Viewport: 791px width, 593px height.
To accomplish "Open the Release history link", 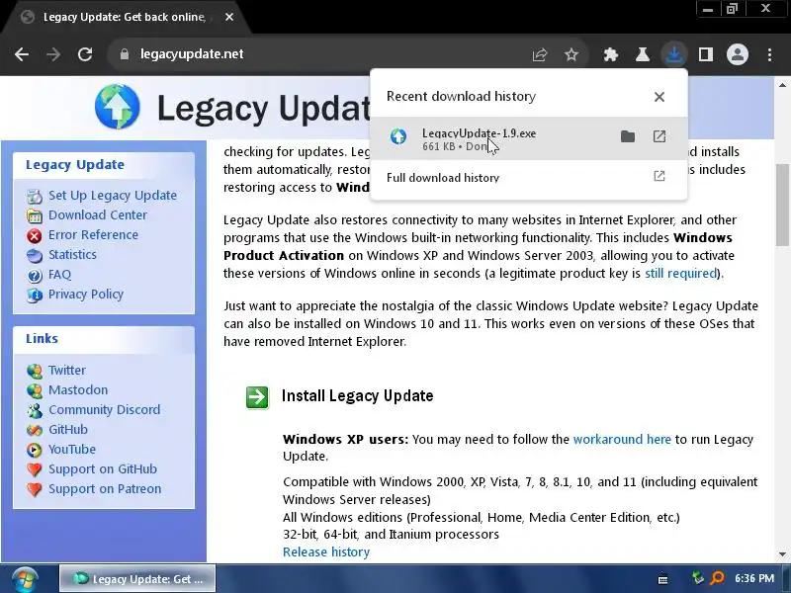I will click(326, 552).
